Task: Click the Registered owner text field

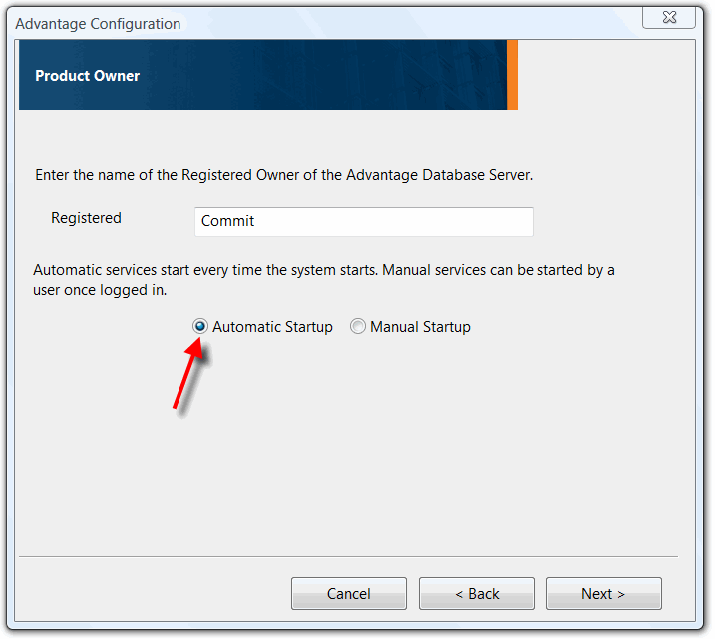Action: [x=363, y=221]
